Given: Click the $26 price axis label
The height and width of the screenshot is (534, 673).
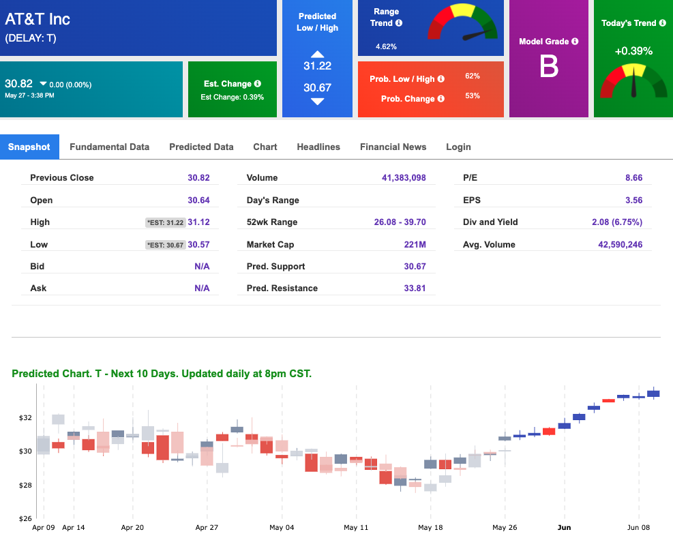Looking at the screenshot, I should (x=25, y=518).
